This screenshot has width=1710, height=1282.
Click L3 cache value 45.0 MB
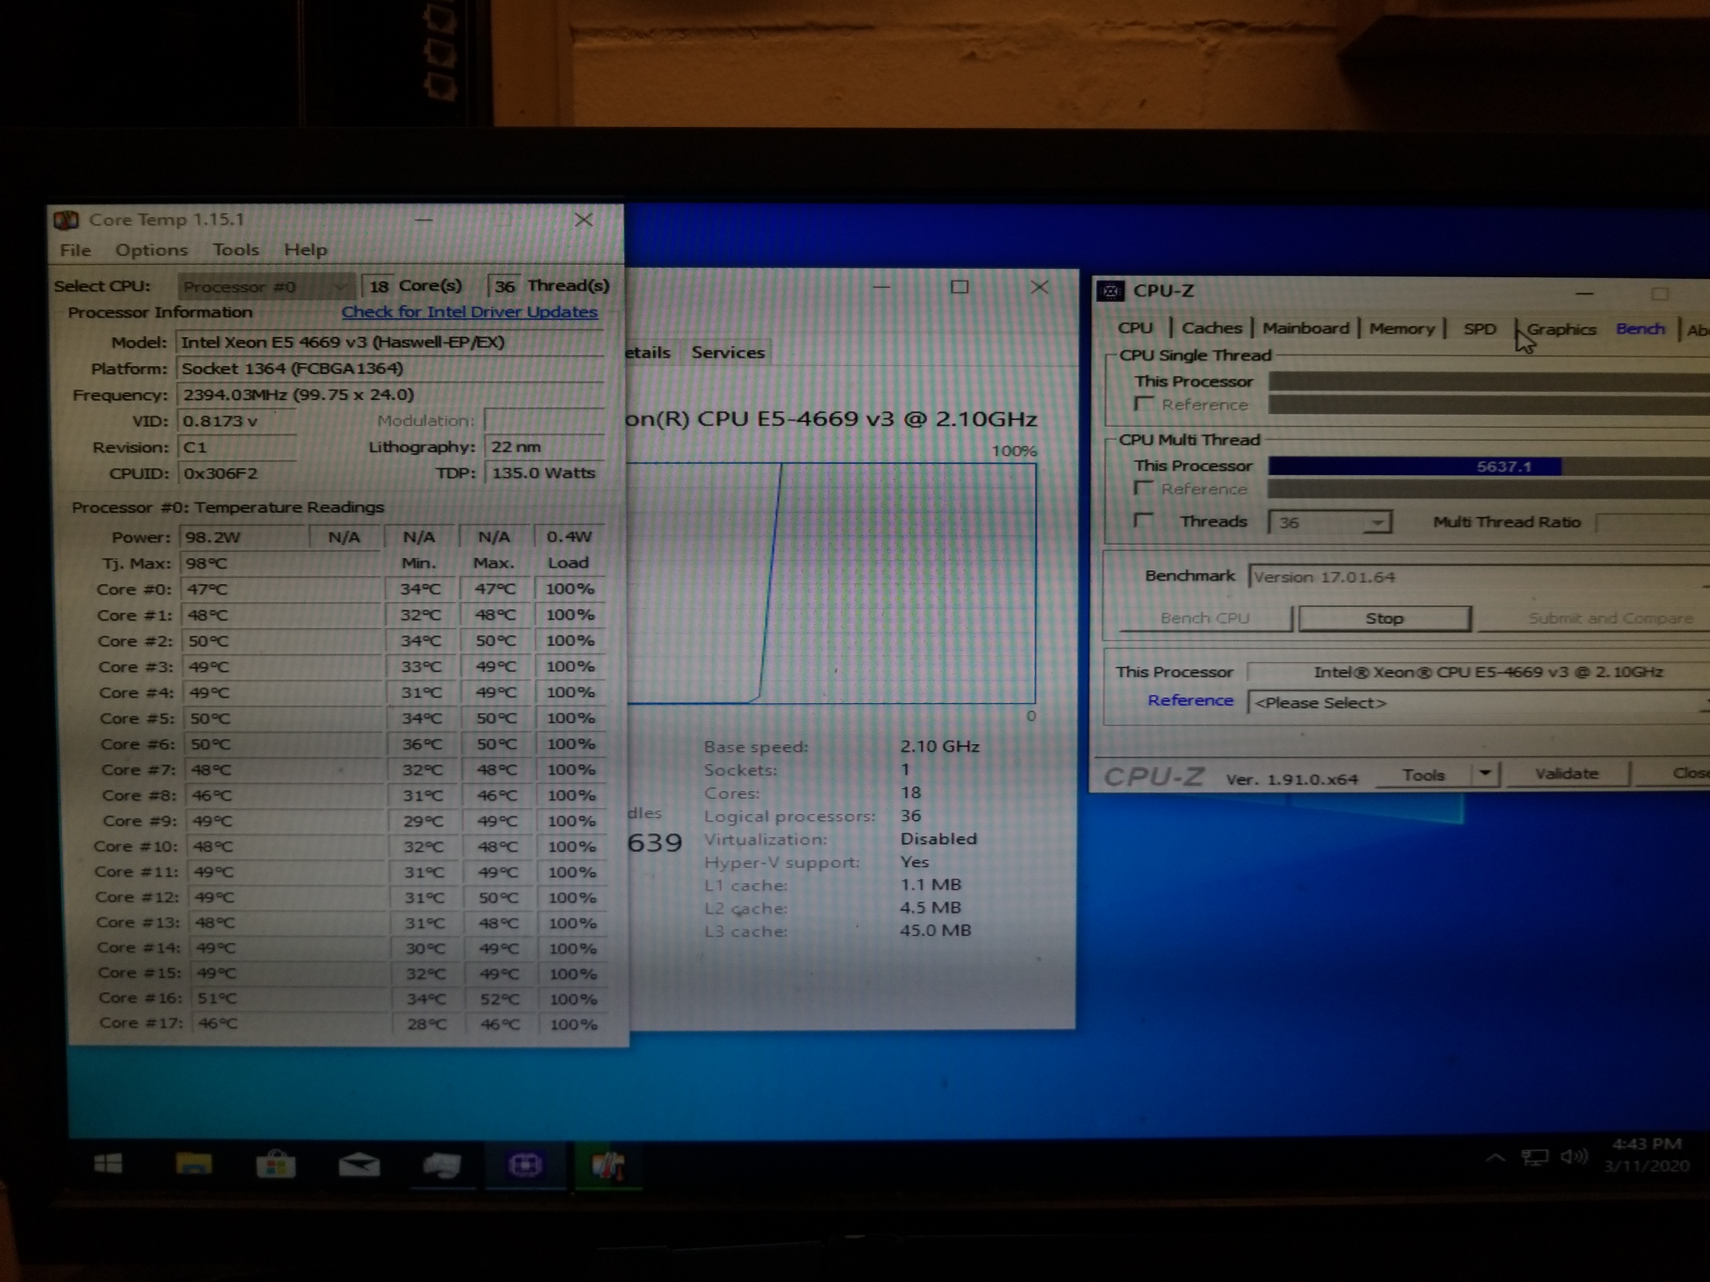click(x=936, y=931)
